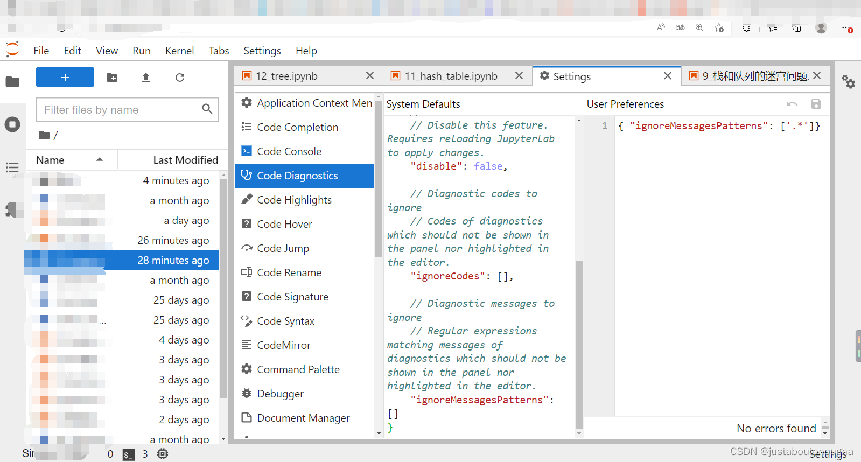
Task: Select Document Manager settings
Action: 304,418
